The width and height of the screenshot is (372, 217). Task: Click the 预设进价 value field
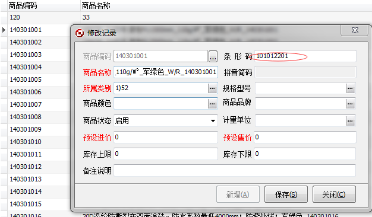click(166, 137)
